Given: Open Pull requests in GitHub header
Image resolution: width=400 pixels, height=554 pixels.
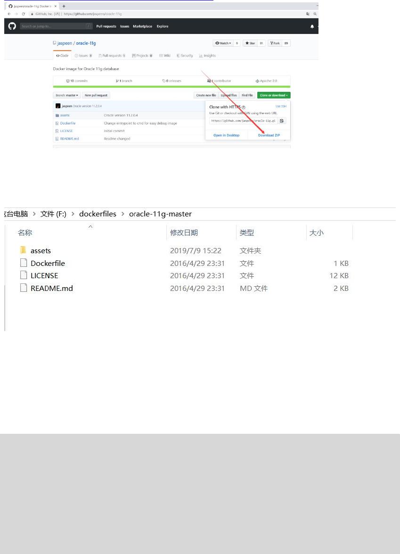Looking at the screenshot, I should pos(106,26).
